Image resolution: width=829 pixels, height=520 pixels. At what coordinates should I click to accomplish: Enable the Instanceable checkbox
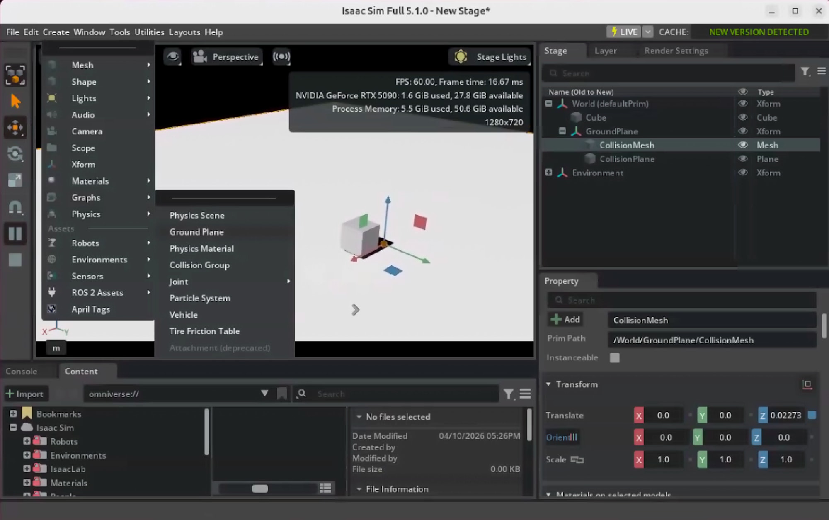(x=615, y=357)
